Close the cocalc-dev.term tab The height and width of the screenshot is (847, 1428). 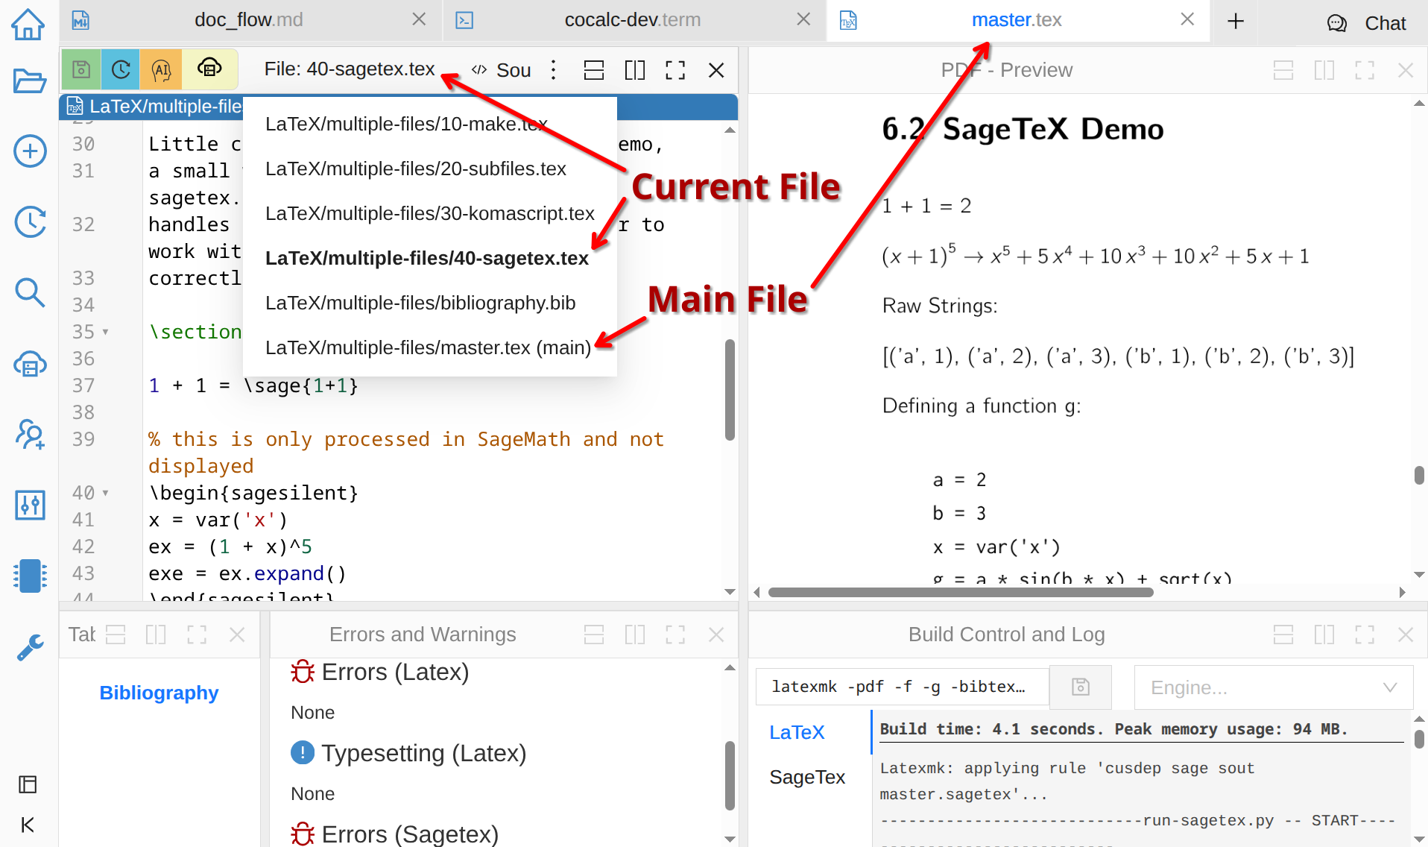pyautogui.click(x=803, y=19)
